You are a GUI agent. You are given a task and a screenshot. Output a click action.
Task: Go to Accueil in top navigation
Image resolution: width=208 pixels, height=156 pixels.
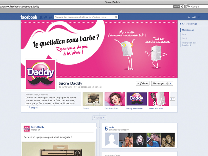click(x=192, y=17)
